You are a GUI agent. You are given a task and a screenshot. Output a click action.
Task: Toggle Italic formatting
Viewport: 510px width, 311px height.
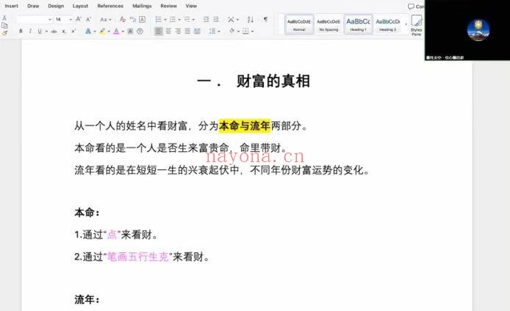(30, 31)
